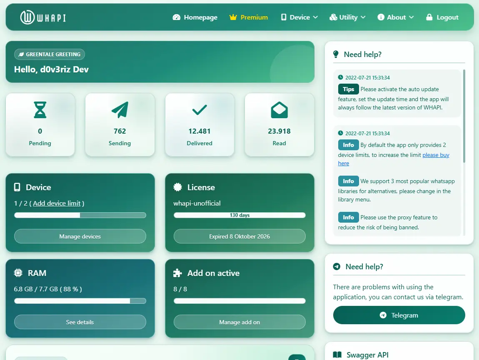Click the Device limit progress bar

tap(80, 215)
